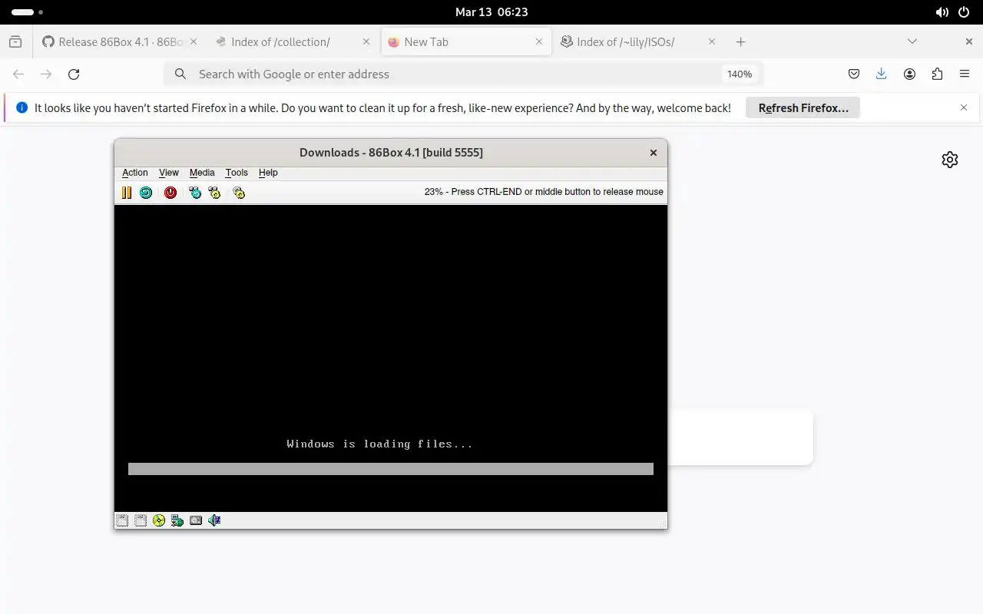
Task: Open the Firefox account icon
Action: (909, 74)
